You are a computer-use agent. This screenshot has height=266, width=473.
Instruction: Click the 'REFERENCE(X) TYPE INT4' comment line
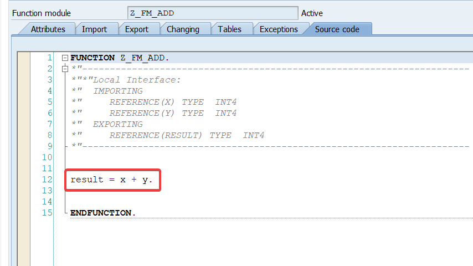(154, 102)
